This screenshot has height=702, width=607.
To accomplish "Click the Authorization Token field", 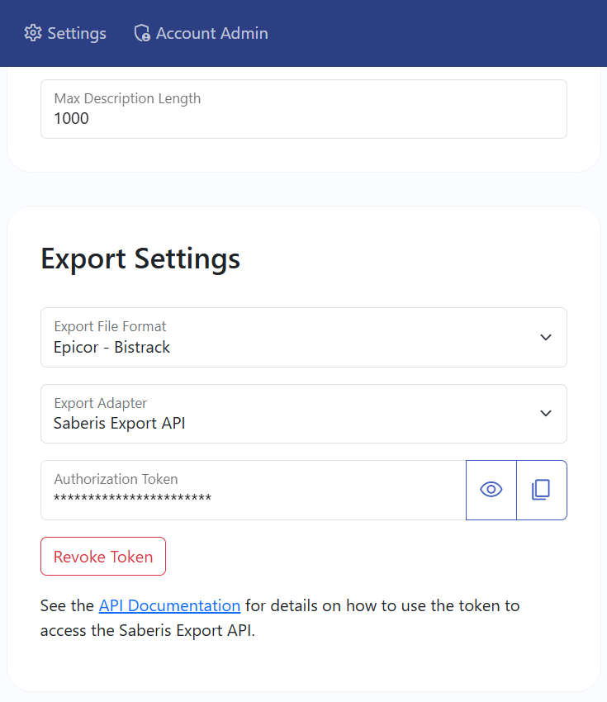I will pos(253,490).
